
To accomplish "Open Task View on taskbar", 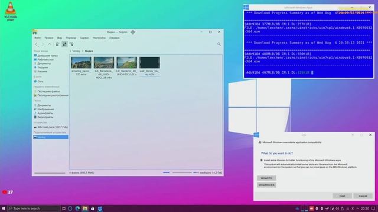I will point(64,208).
